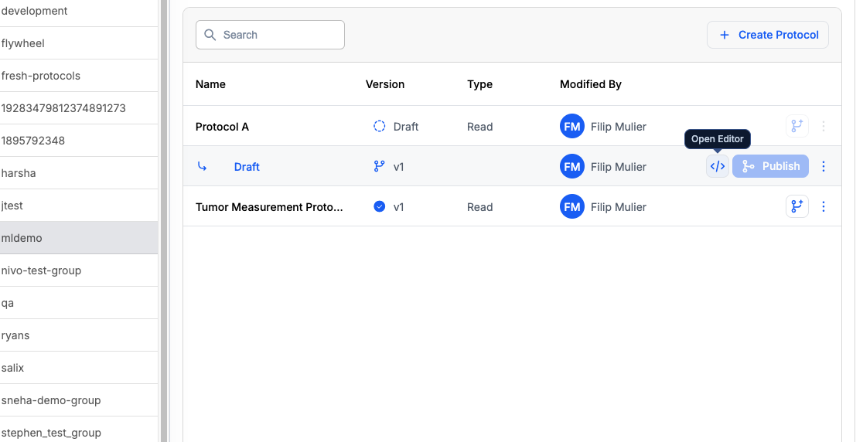
Task: Select the 19283479812374891273 group
Action: tap(79, 108)
